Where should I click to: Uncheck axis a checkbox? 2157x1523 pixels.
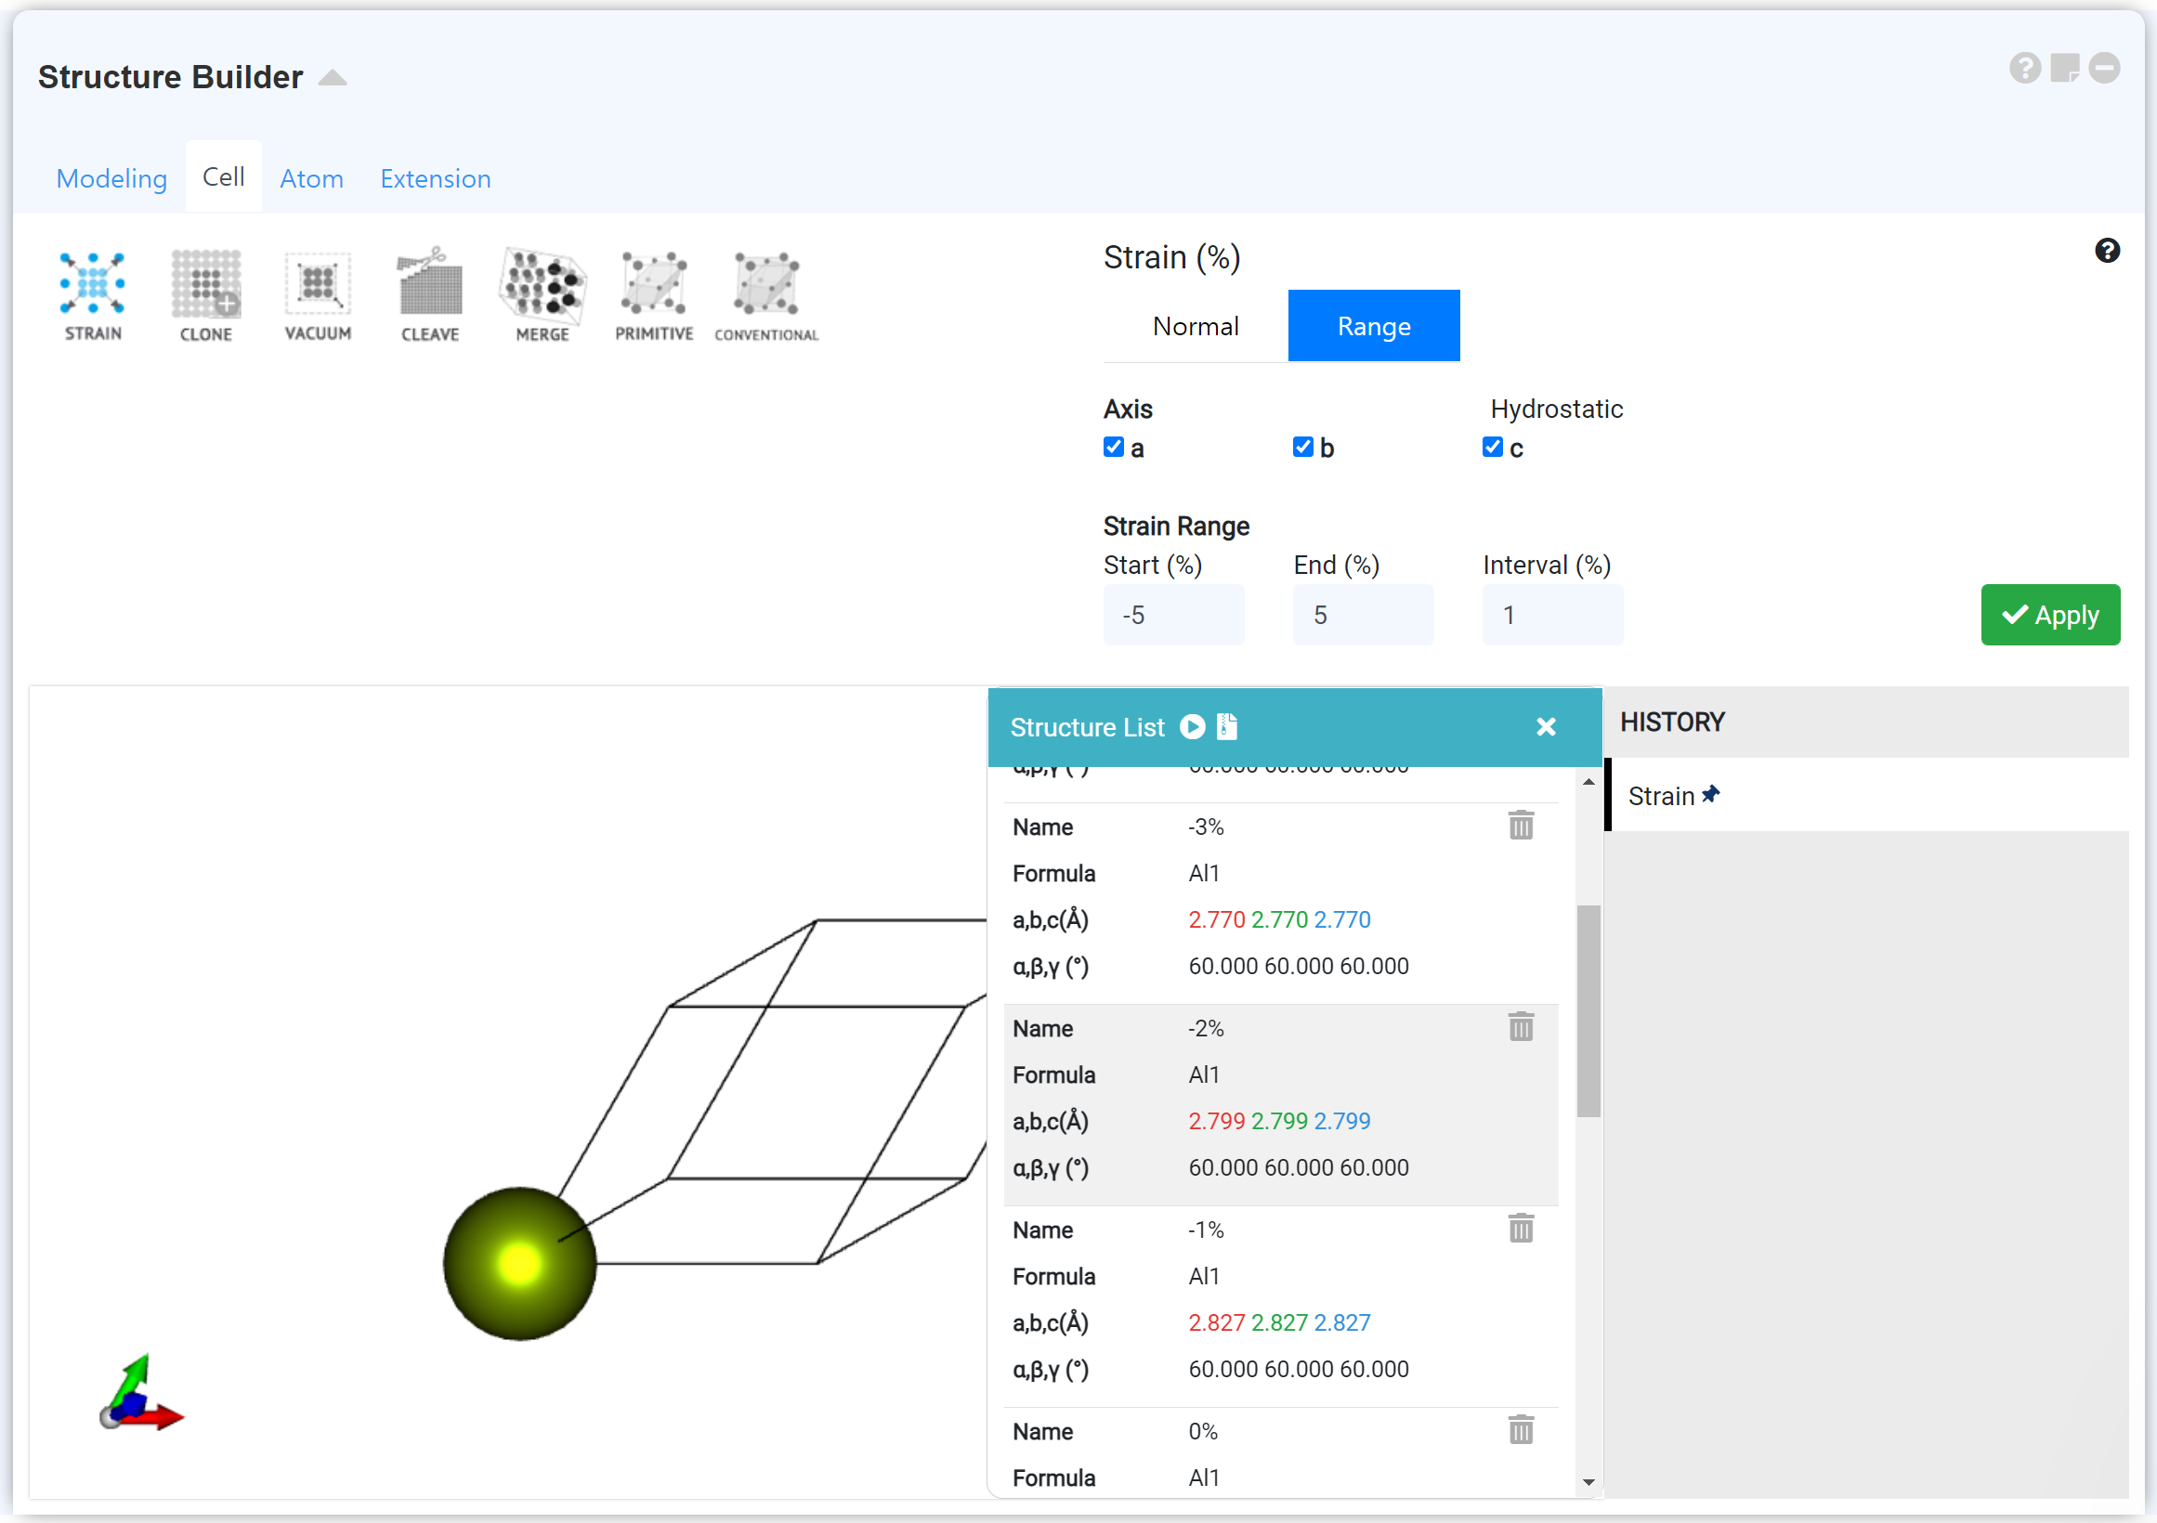(1113, 447)
